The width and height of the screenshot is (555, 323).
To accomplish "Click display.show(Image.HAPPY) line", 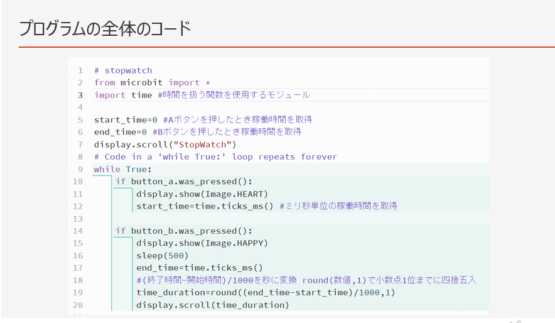I will click(202, 243).
